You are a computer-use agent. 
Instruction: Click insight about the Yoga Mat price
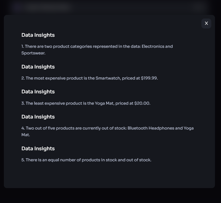click(86, 103)
